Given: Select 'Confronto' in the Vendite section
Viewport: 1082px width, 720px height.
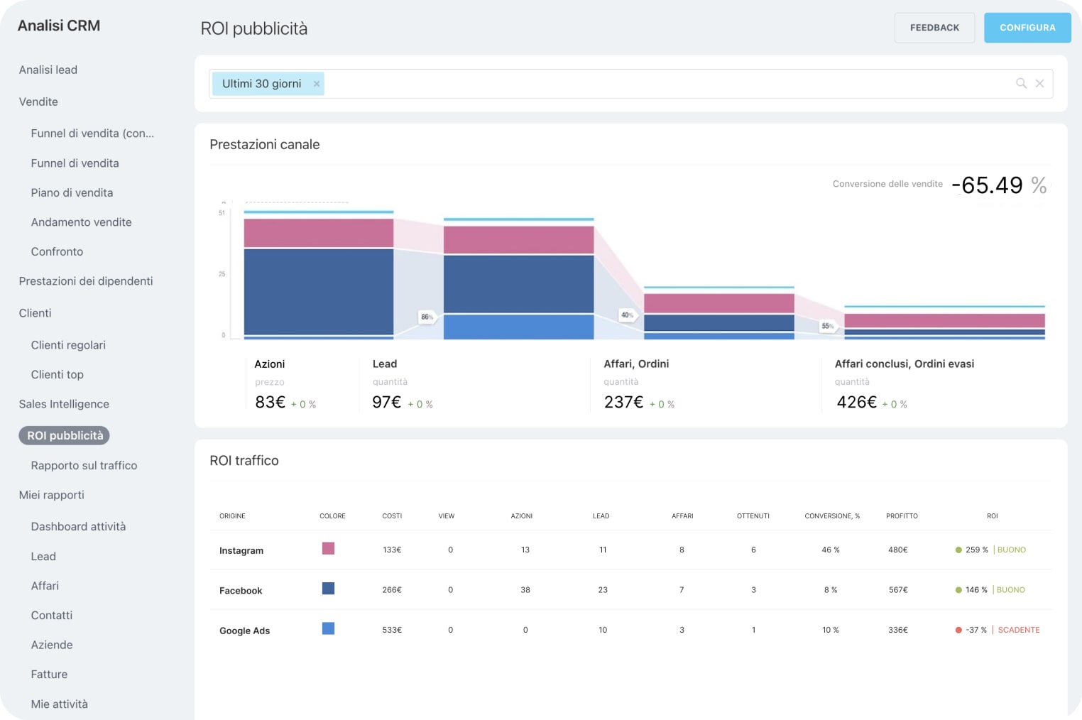Looking at the screenshot, I should [x=57, y=251].
